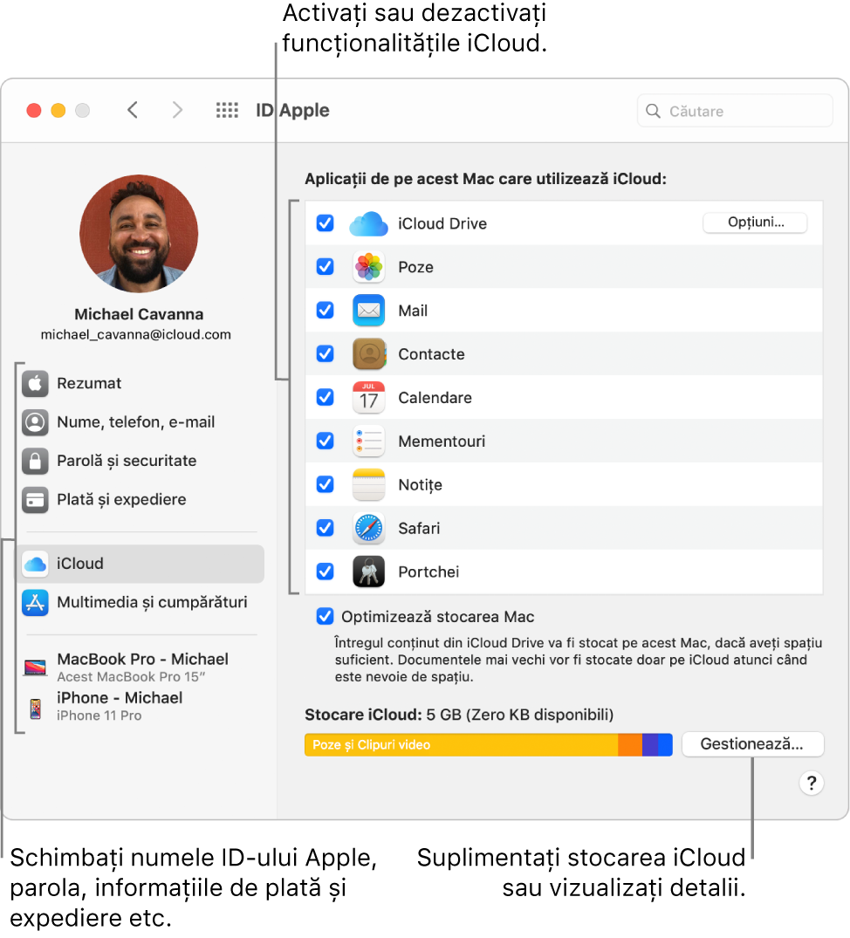Minimize window with the yellow button

[x=58, y=111]
